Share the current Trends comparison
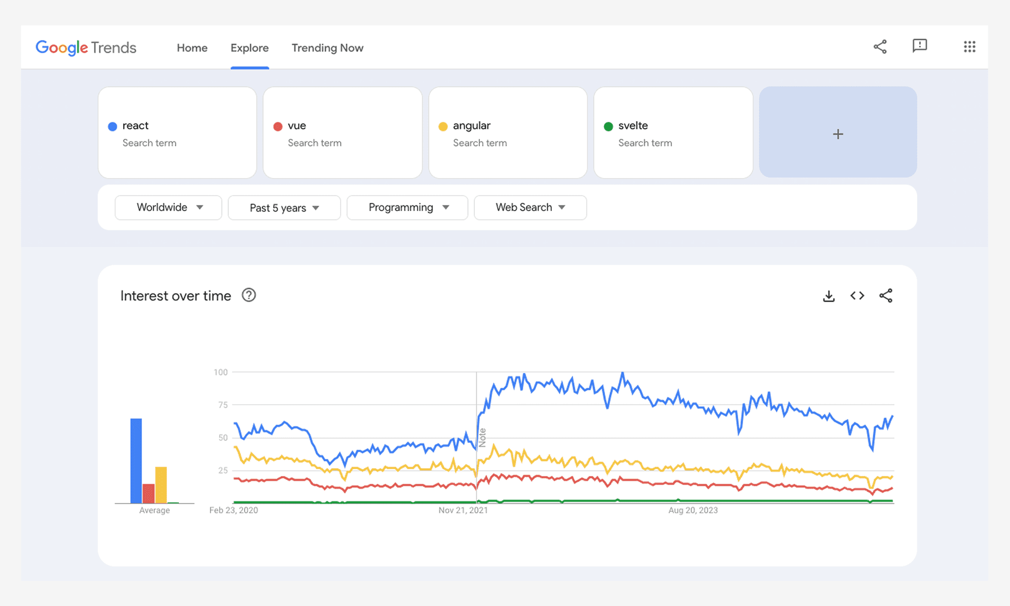This screenshot has height=606, width=1010. [x=881, y=47]
